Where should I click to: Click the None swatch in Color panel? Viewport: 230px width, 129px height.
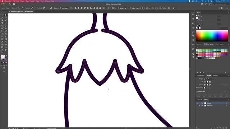[x=197, y=28]
